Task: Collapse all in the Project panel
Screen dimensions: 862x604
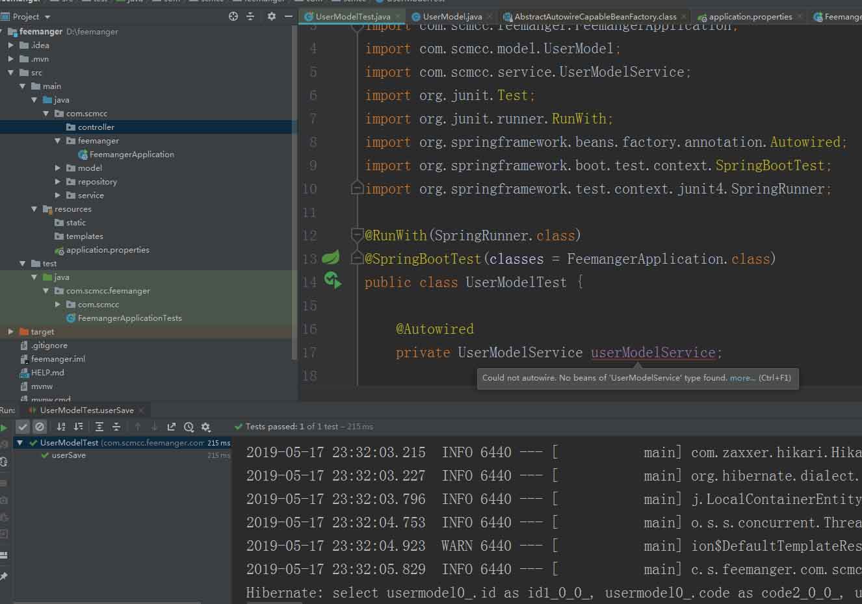Action: pyautogui.click(x=250, y=16)
